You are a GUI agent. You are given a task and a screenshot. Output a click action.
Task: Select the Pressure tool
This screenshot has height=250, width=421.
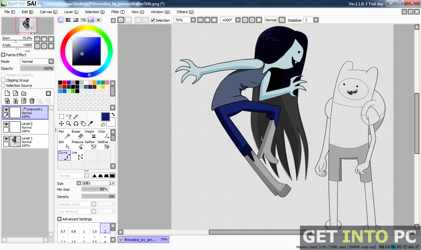coord(77,145)
